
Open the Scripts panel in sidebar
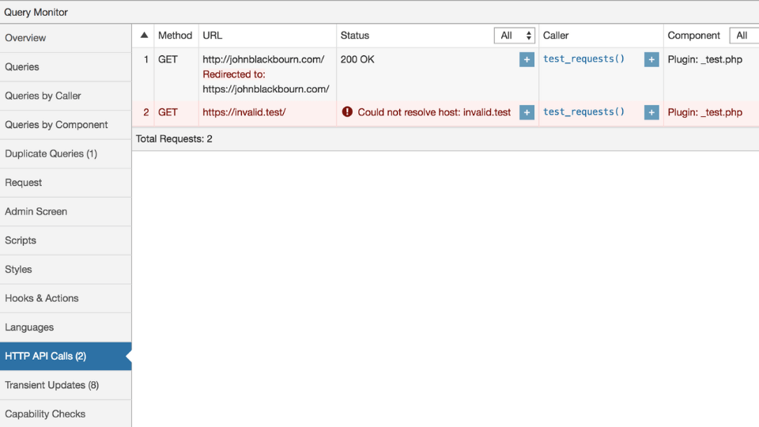pos(66,240)
